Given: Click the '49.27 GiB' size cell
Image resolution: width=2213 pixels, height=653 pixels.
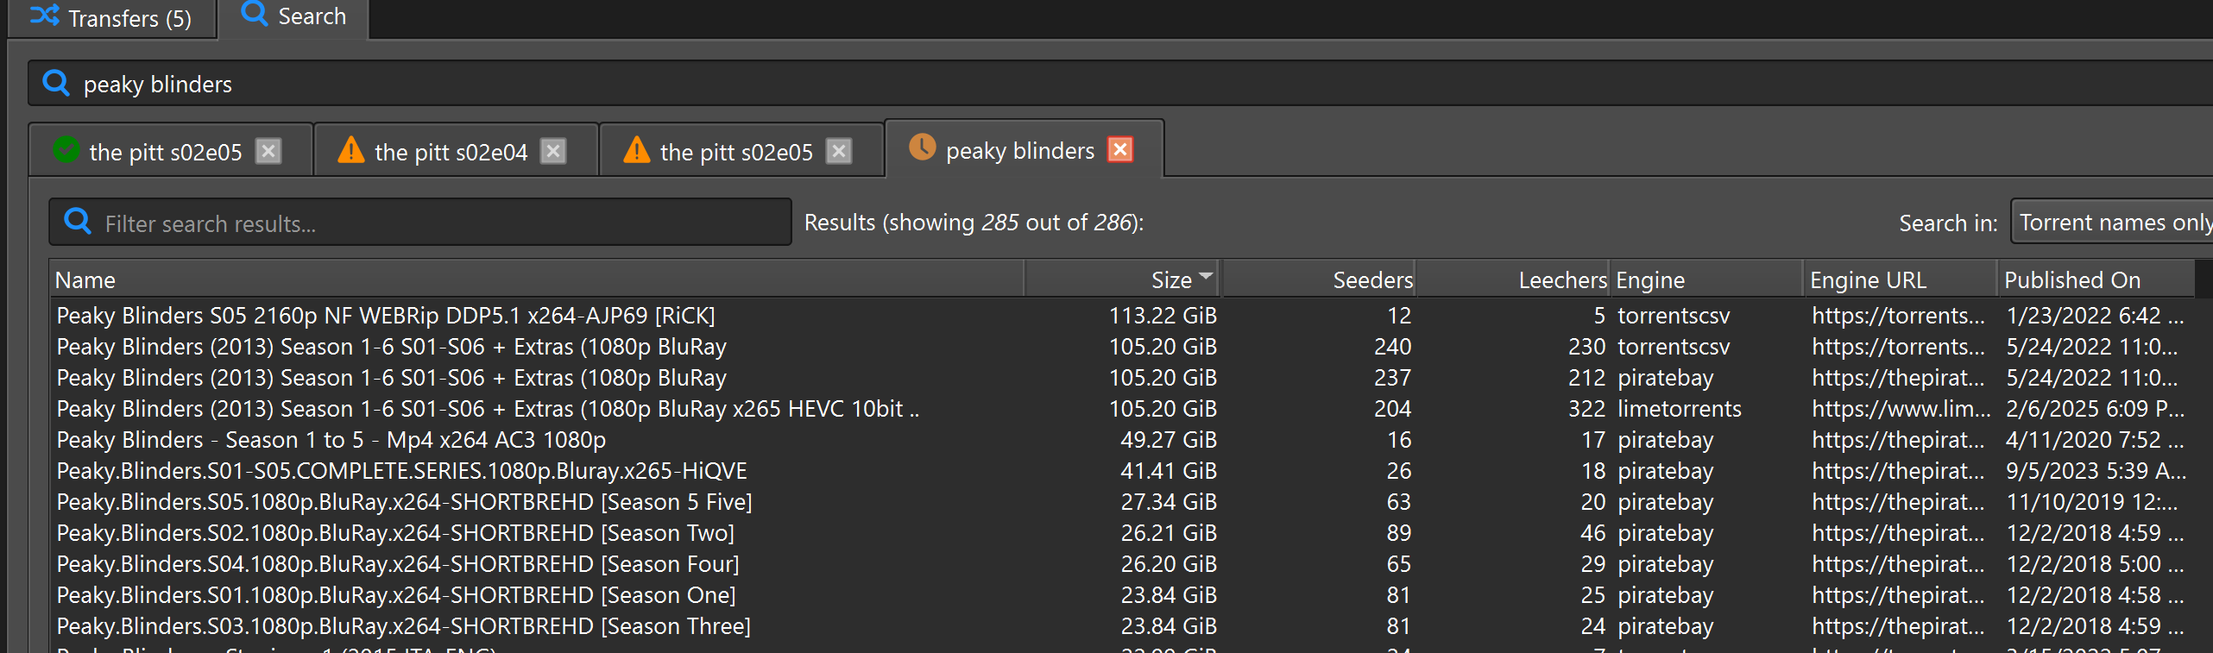Looking at the screenshot, I should tap(1169, 440).
